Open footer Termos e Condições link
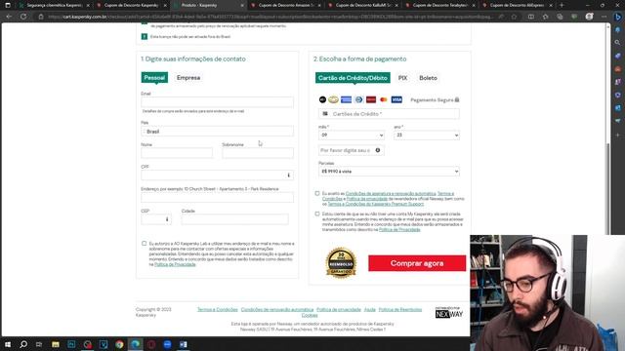Screen dimensions: 625x351 (x=217, y=309)
